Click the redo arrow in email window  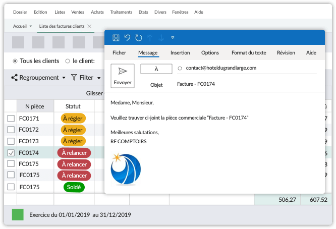(138, 38)
